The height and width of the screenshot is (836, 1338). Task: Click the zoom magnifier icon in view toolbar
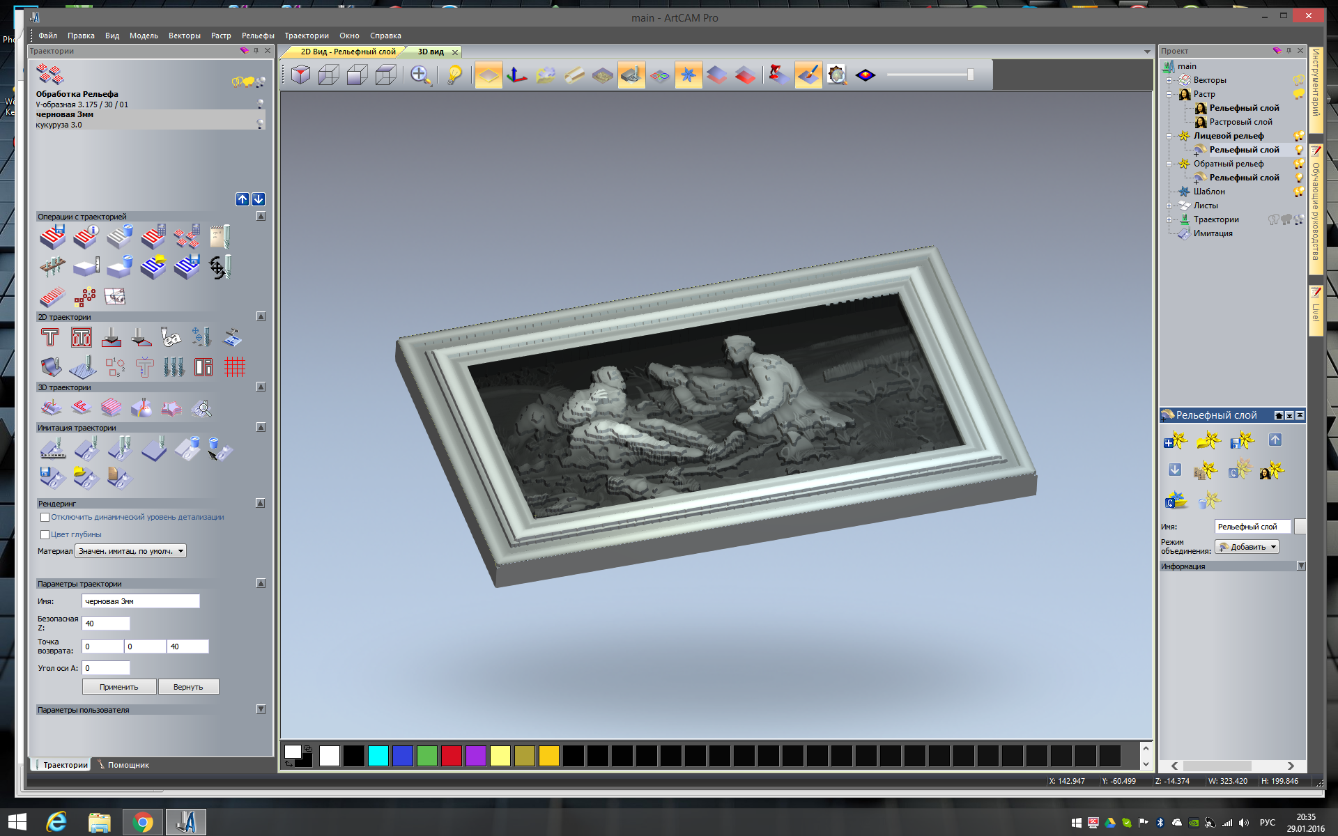click(420, 75)
